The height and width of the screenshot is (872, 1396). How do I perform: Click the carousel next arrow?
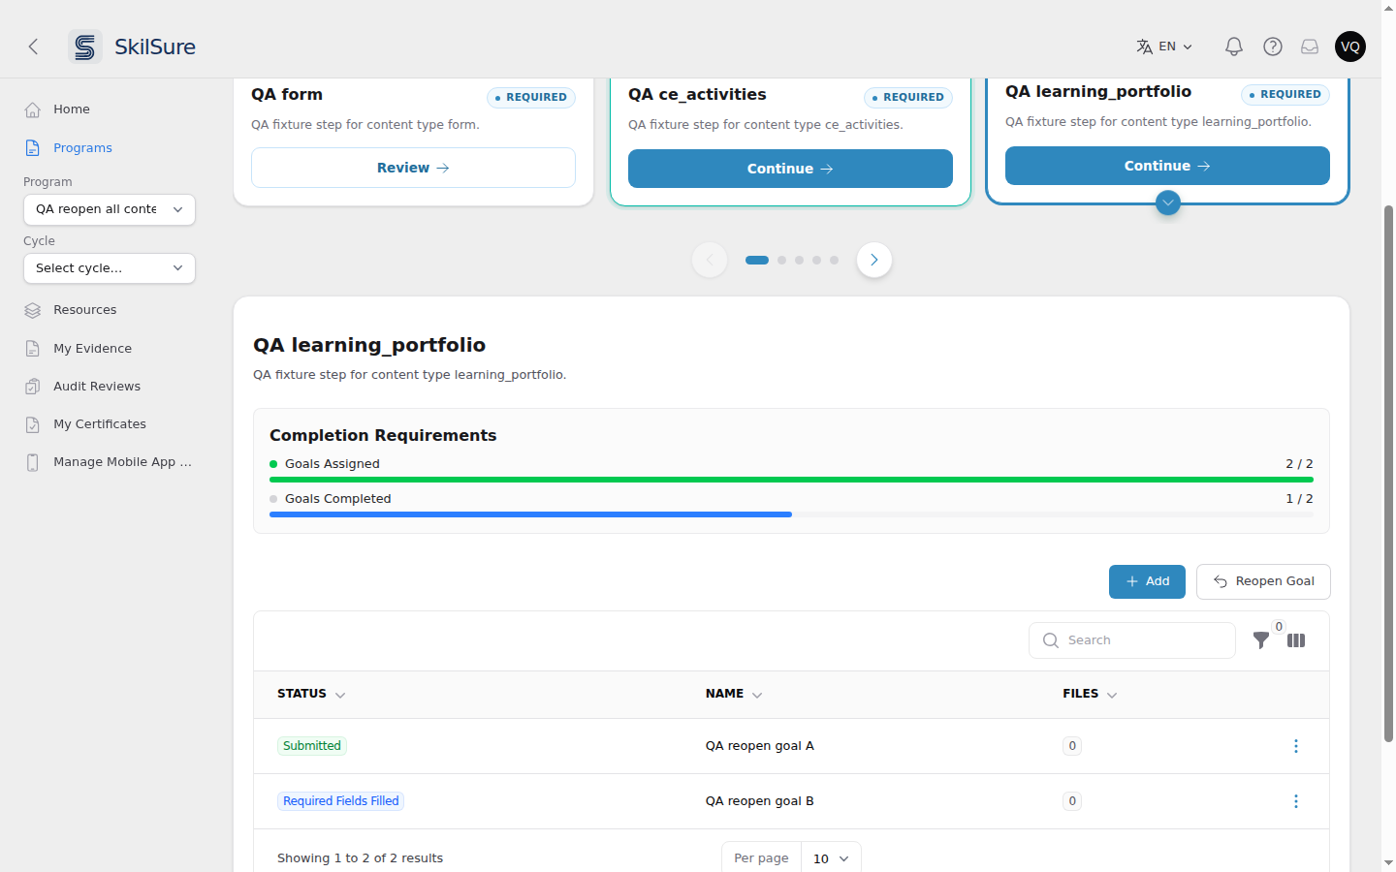pos(874,260)
